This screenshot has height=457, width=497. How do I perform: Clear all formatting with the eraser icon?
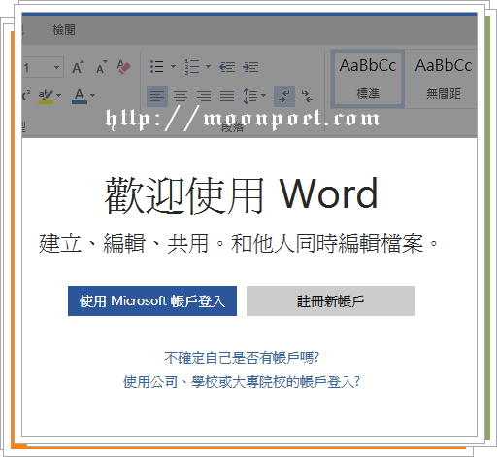click(124, 67)
